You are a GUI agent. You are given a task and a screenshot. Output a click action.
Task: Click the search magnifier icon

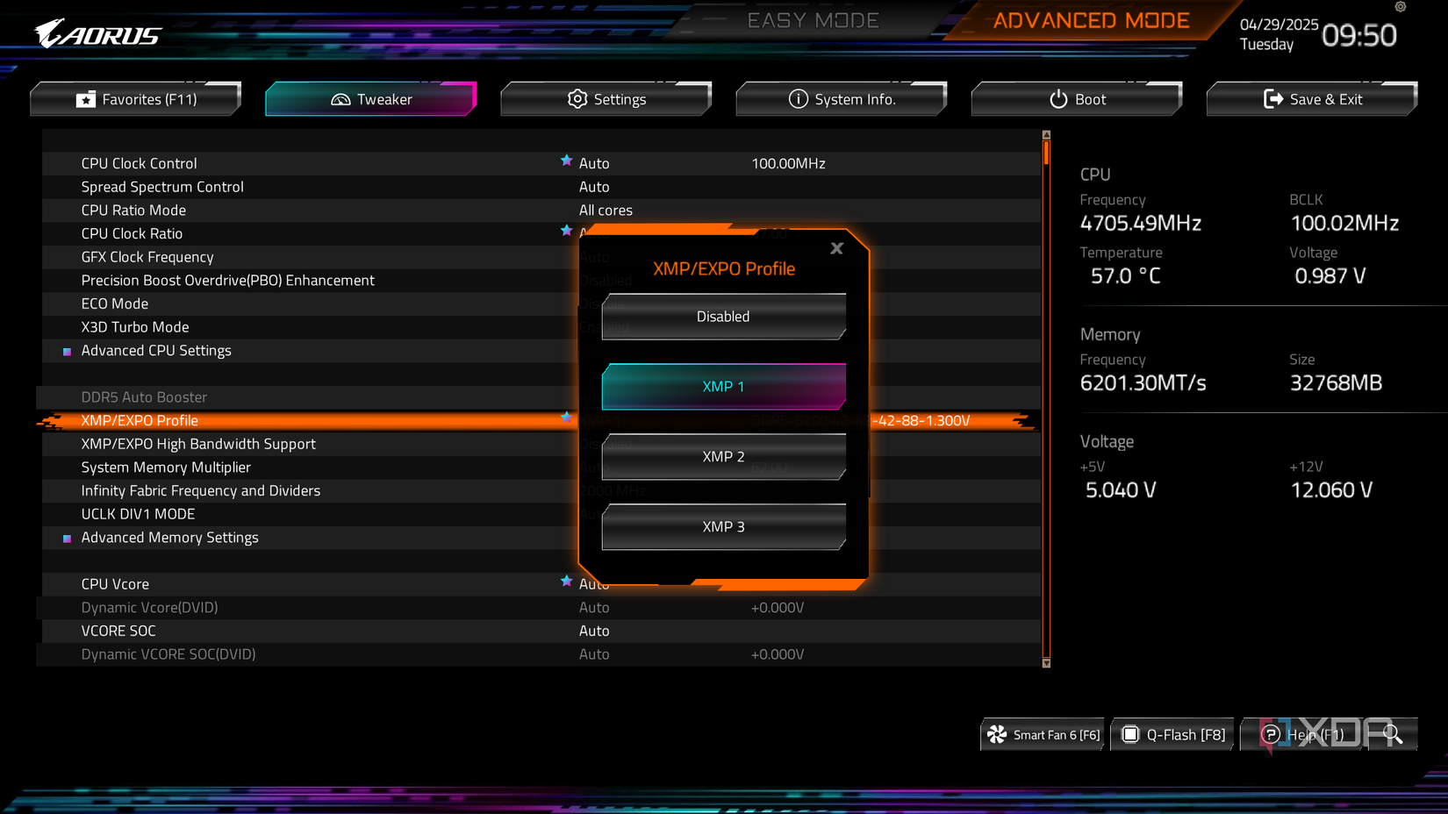pyautogui.click(x=1390, y=734)
